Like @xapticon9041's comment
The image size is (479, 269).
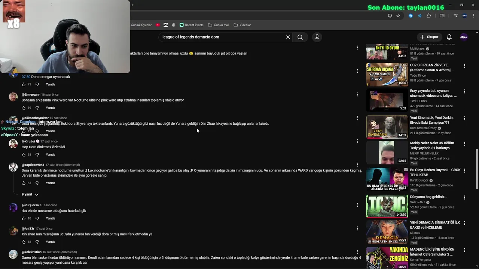(24, 183)
